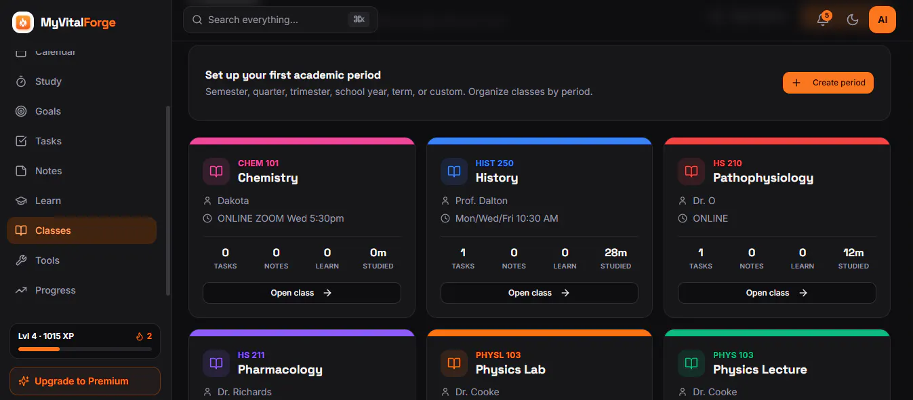Click the PHYS 103 course code

point(733,355)
